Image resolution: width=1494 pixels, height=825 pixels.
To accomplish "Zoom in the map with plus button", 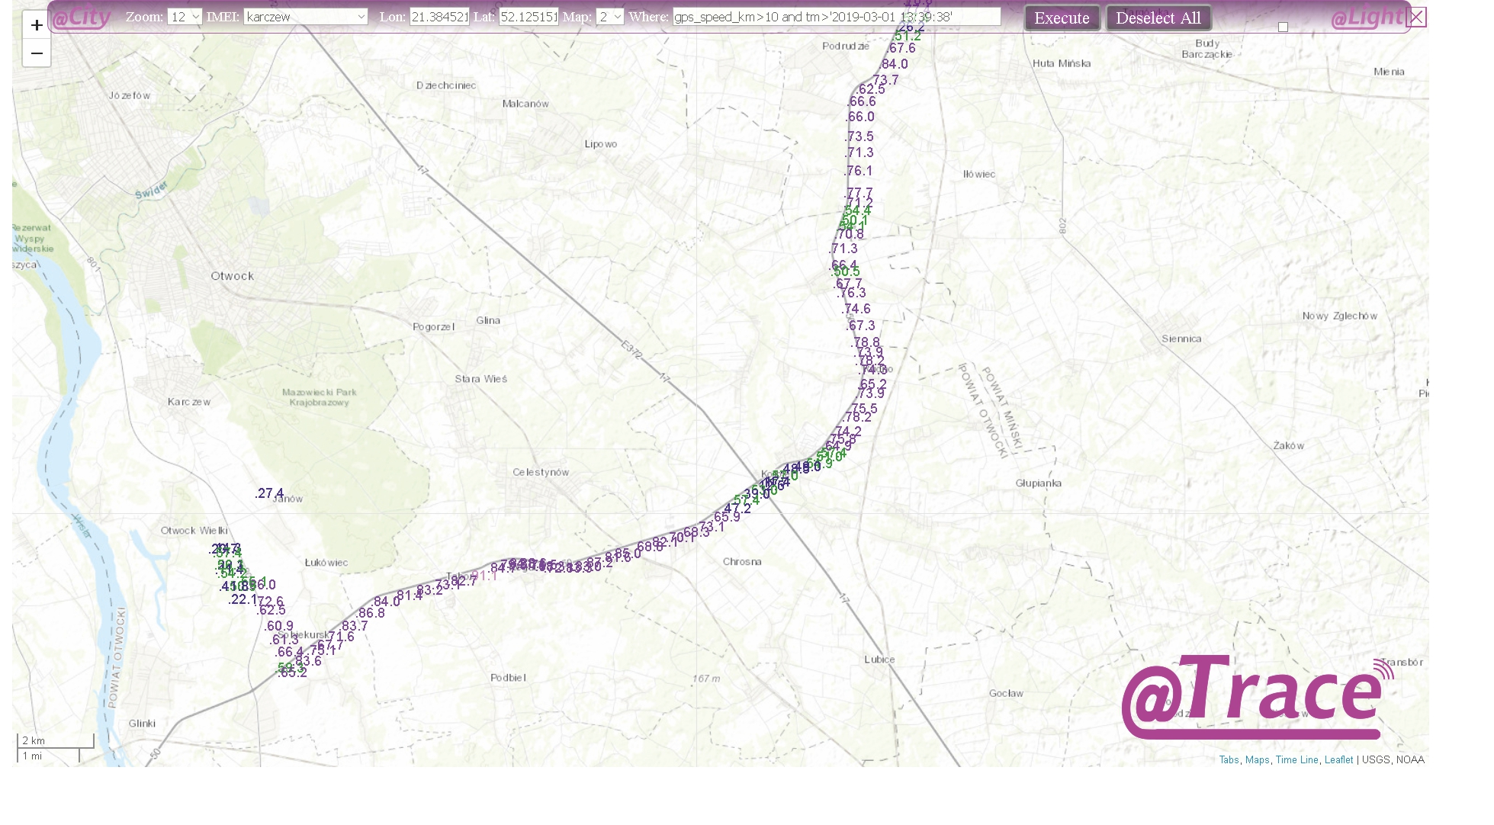I will click(37, 25).
